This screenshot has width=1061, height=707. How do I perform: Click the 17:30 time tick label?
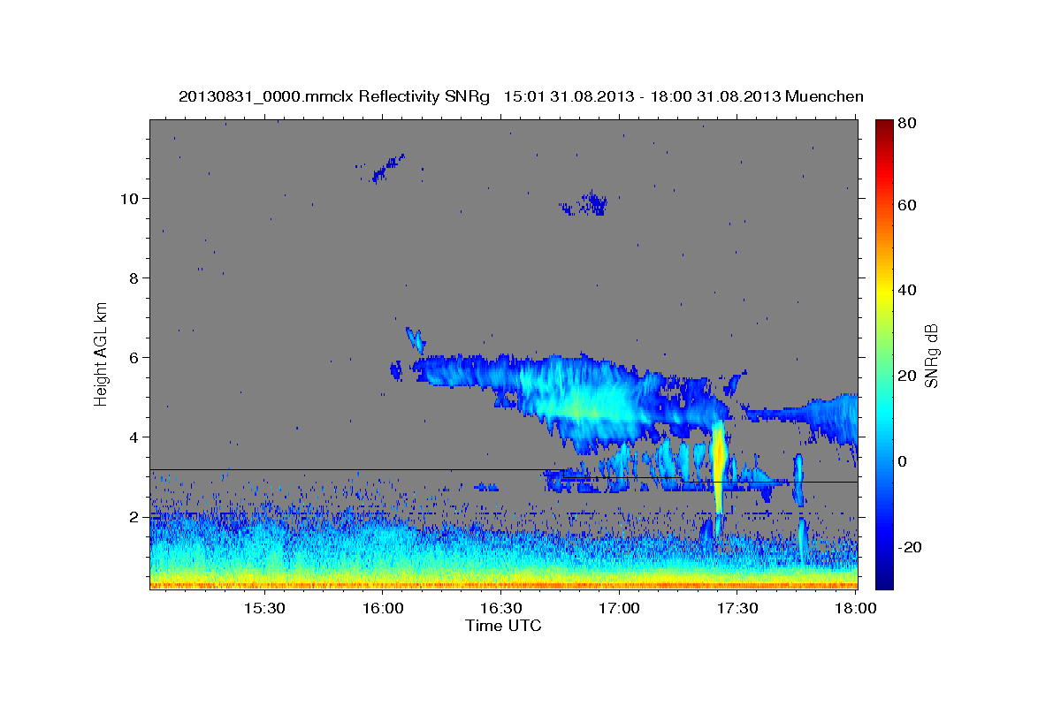(x=738, y=609)
